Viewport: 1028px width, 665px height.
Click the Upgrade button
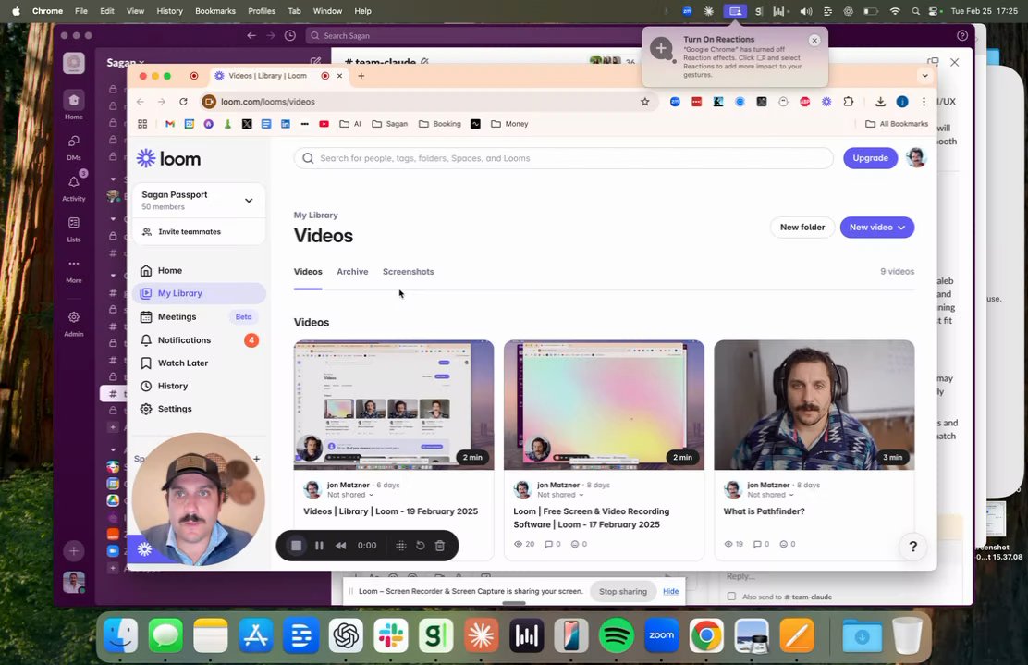870,158
